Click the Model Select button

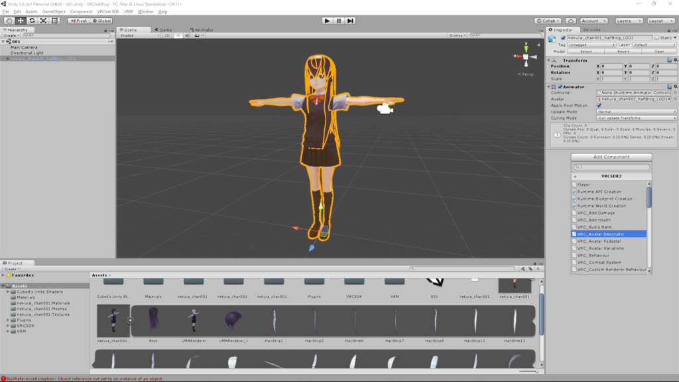[x=586, y=52]
